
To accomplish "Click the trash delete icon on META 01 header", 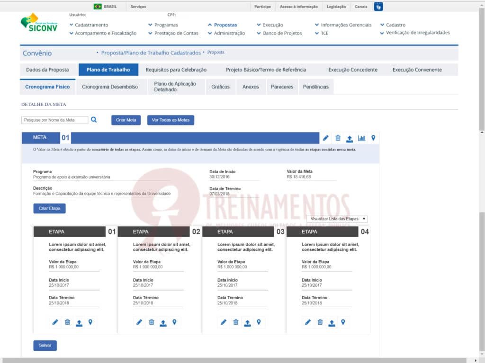I will [x=338, y=138].
